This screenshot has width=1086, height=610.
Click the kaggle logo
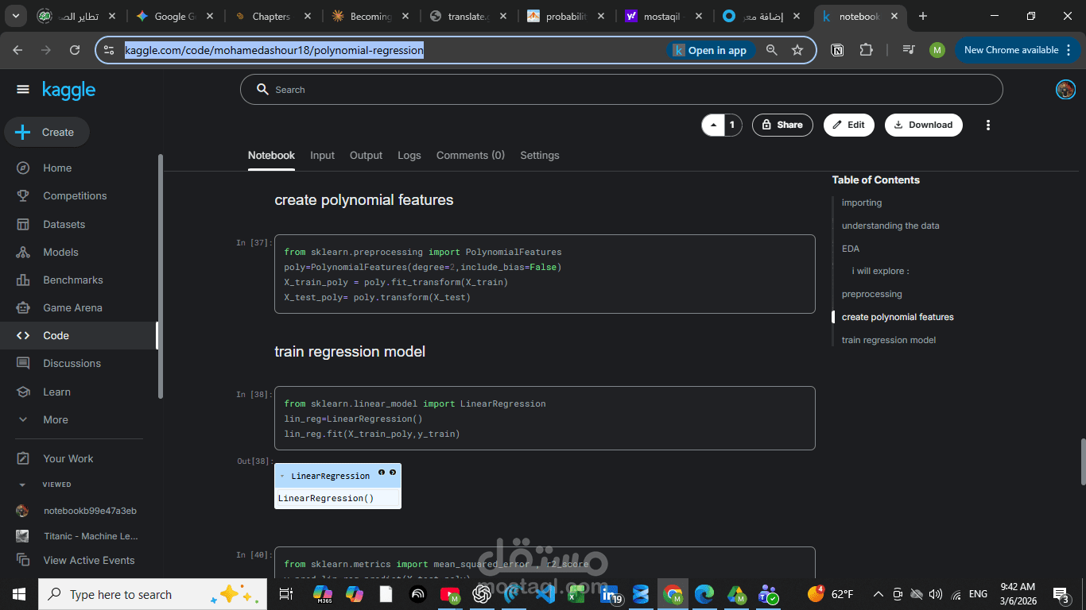pos(69,91)
